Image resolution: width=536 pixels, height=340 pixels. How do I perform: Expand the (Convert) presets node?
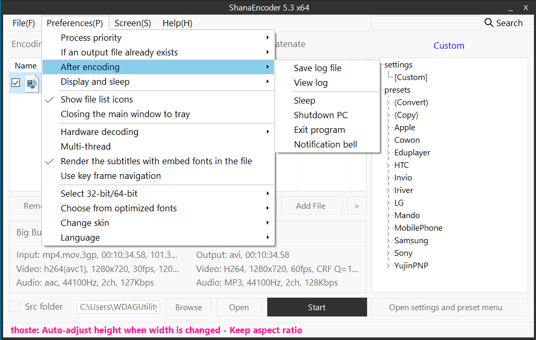388,103
